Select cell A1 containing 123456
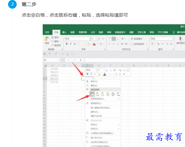Image resolution: width=185 pixels, height=147 pixels. (x=52, y=69)
